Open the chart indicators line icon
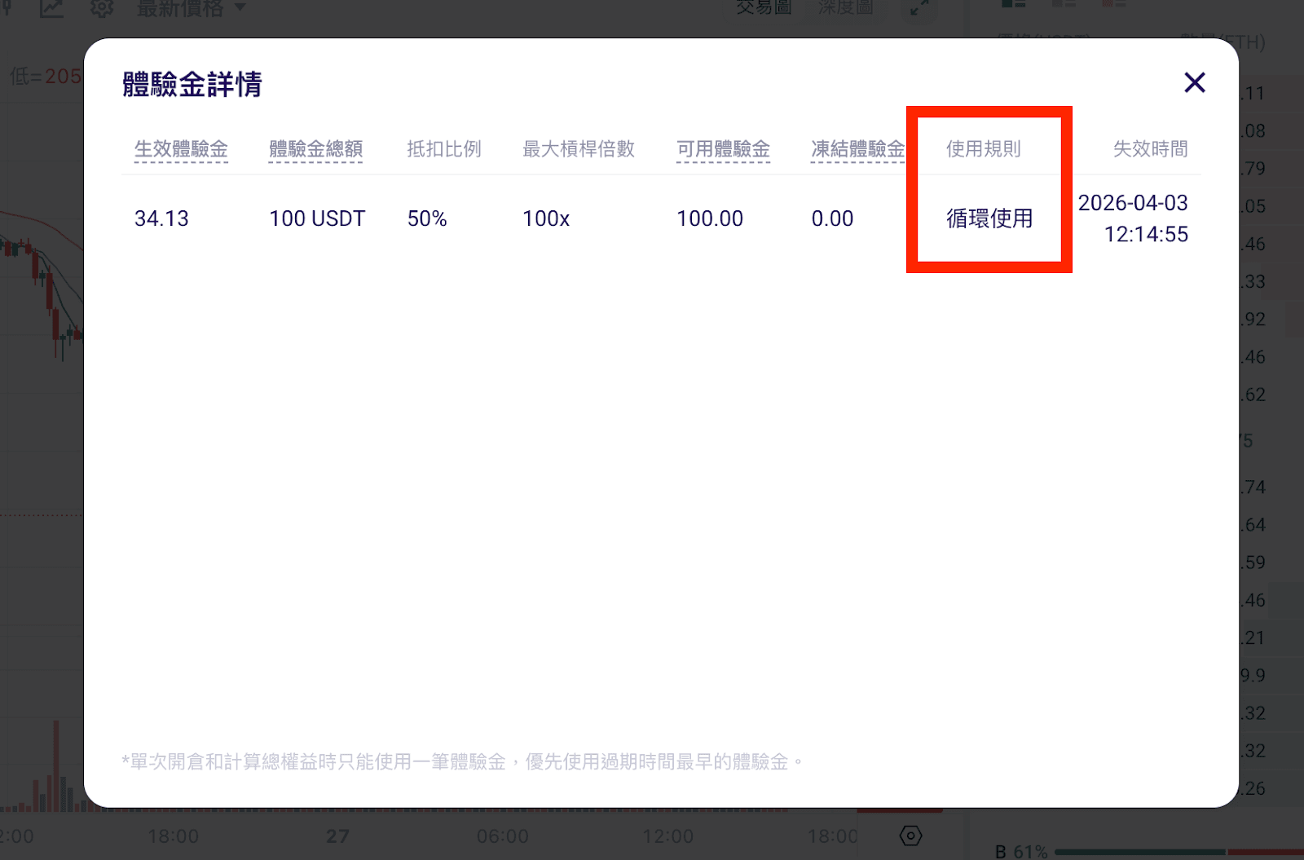This screenshot has height=860, width=1304. tap(51, 8)
